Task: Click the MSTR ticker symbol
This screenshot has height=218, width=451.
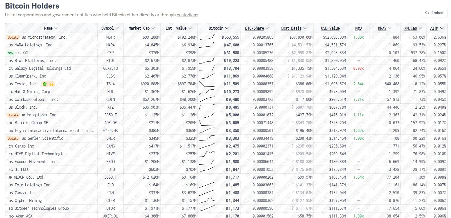Action: pos(110,37)
